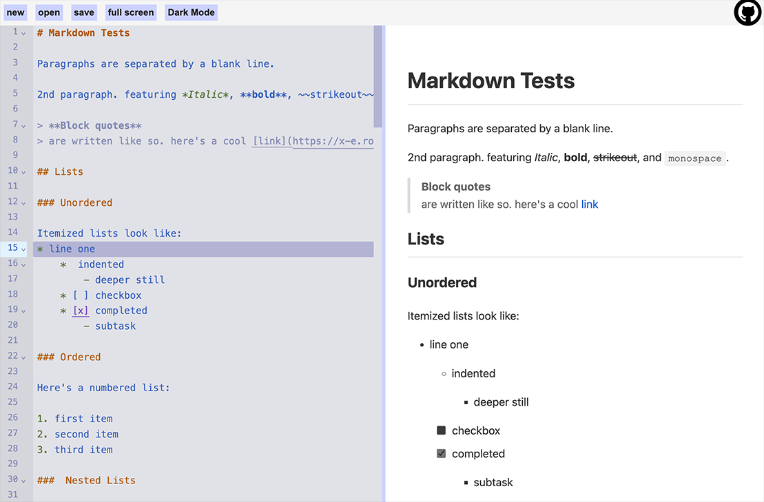Click the [link] text in editor line 8
The image size is (764, 502).
click(269, 141)
